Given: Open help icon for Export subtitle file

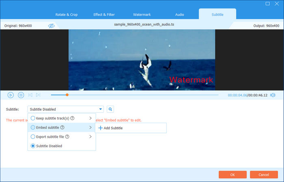Looking at the screenshot, I should [67, 137].
